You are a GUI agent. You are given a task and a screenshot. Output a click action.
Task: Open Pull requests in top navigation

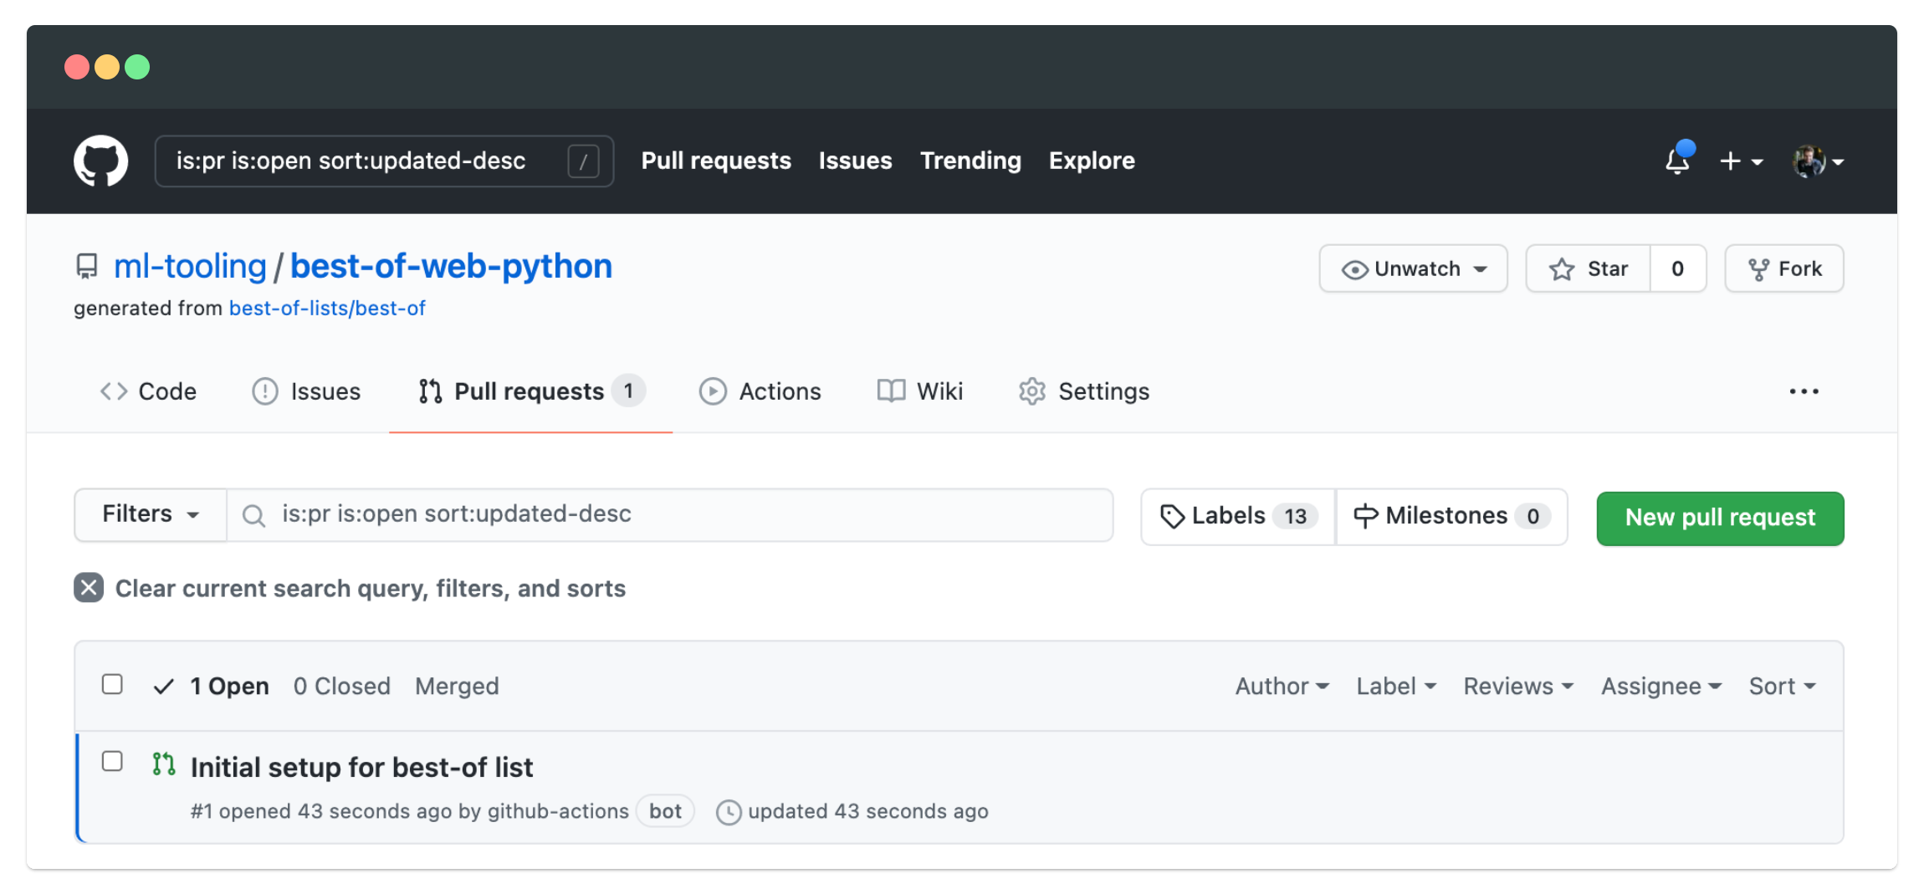[x=716, y=161]
